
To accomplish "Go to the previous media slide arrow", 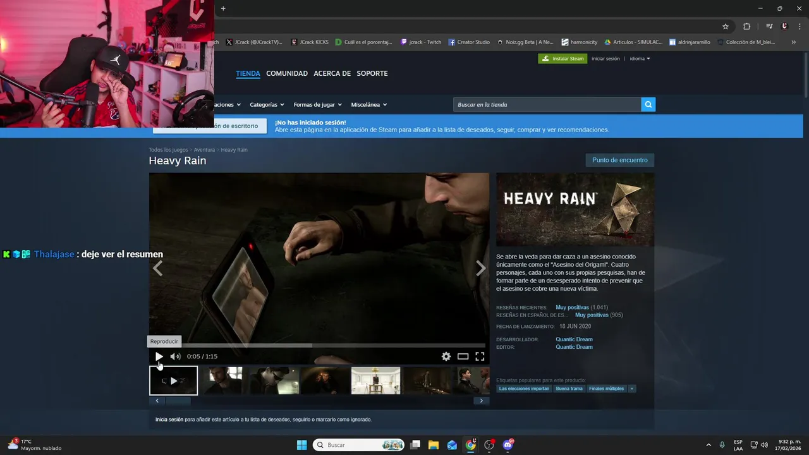I will 157,269.
